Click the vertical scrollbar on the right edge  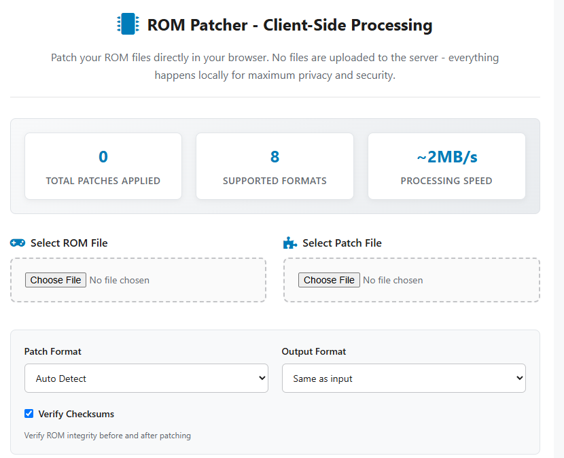(x=559, y=229)
